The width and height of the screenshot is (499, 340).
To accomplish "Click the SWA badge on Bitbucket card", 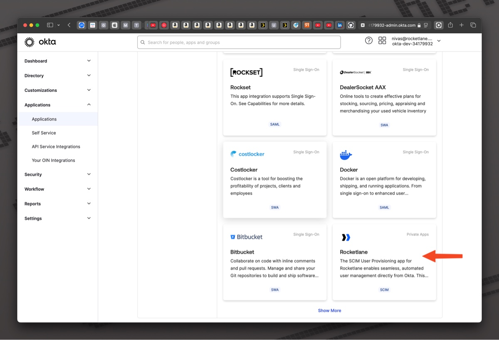I will pos(275,290).
